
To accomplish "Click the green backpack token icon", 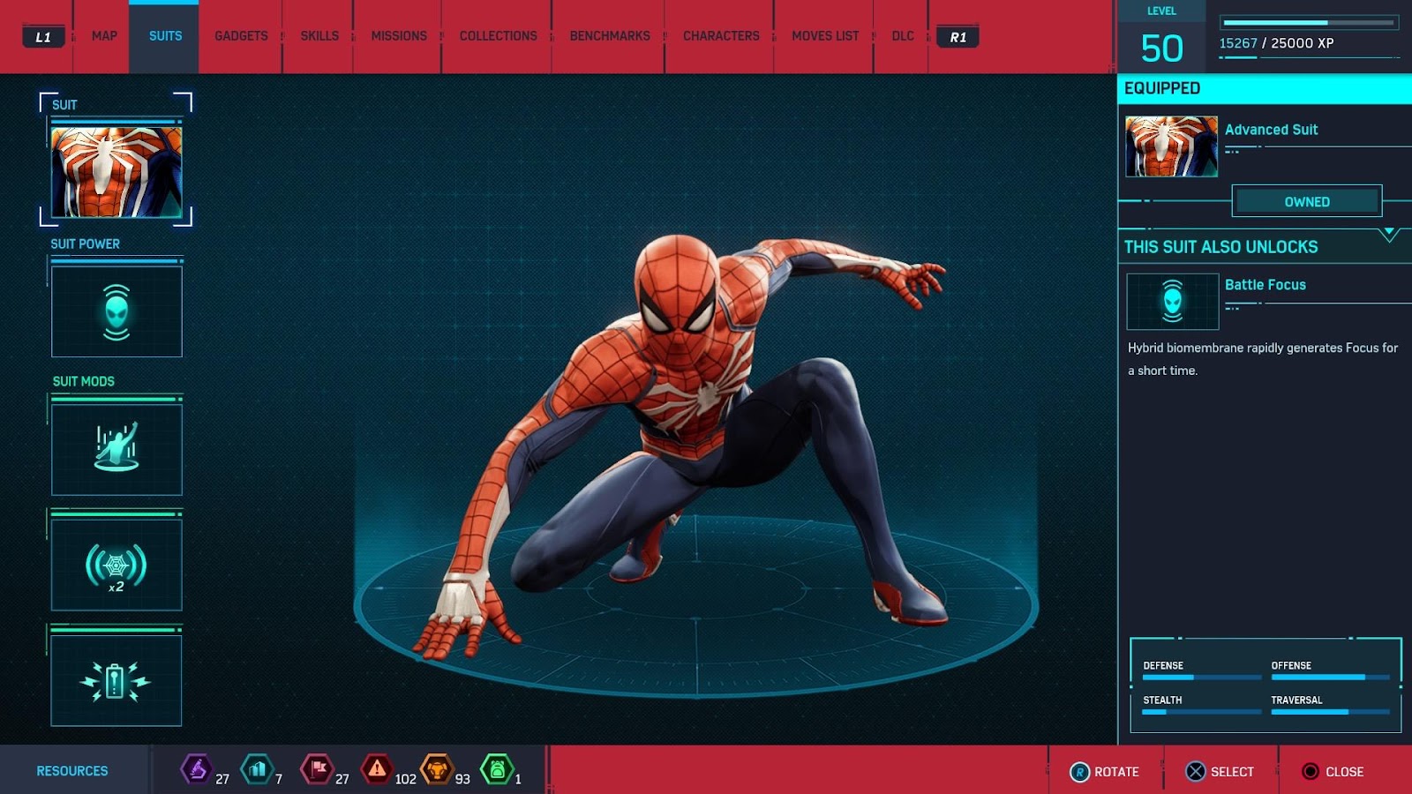I will point(497,769).
